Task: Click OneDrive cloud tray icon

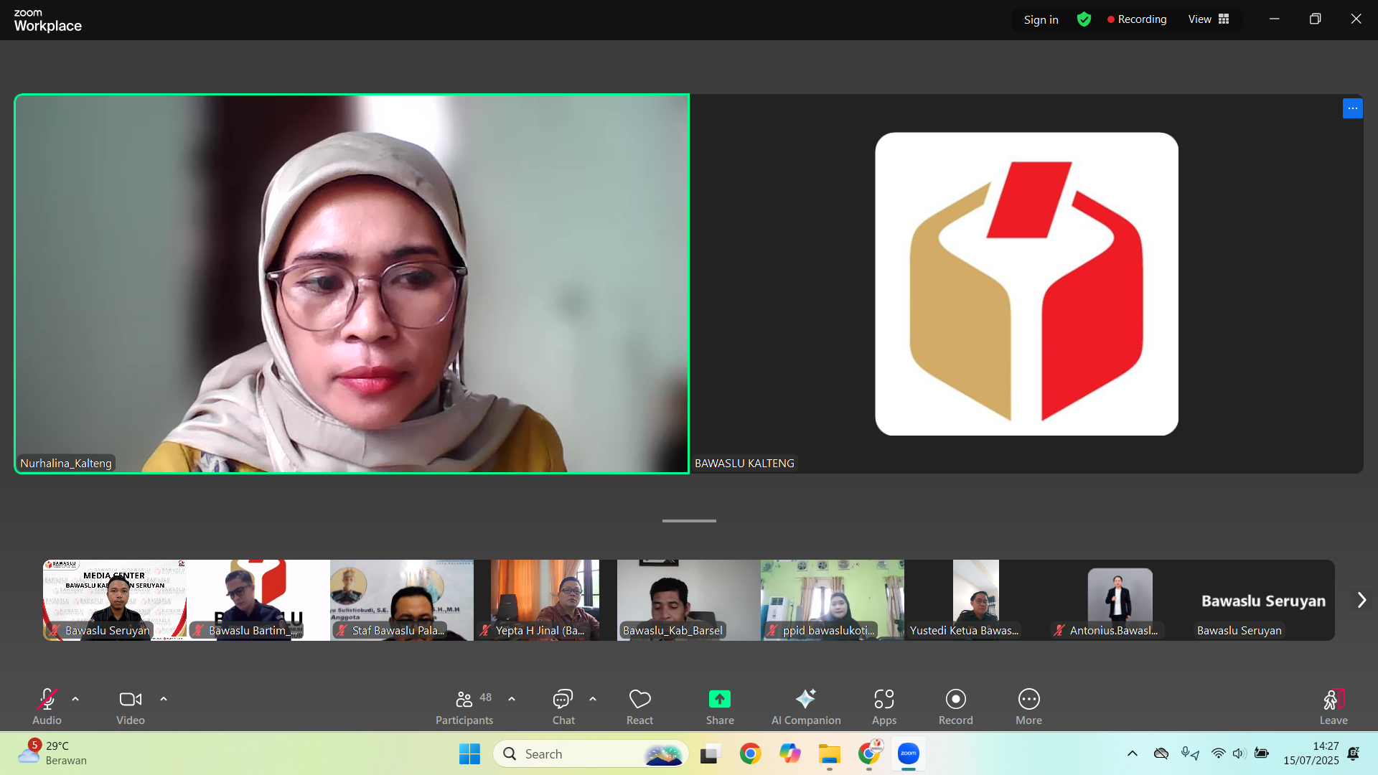Action: coord(1161,753)
